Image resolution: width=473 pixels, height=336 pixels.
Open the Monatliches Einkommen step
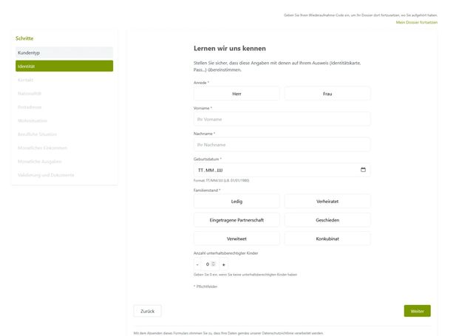(64, 148)
